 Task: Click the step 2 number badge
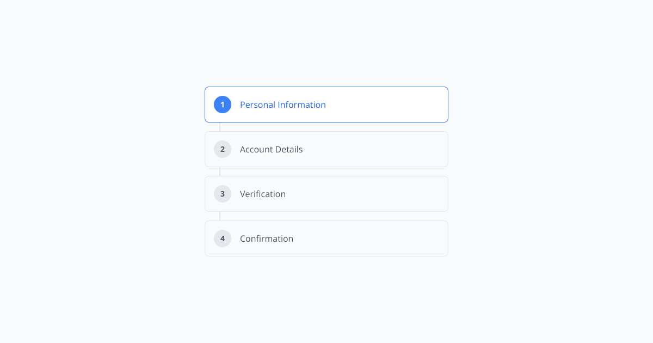223,149
